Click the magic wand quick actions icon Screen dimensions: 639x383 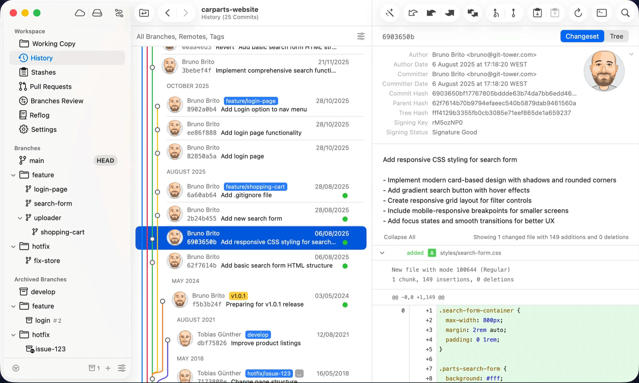(x=389, y=13)
